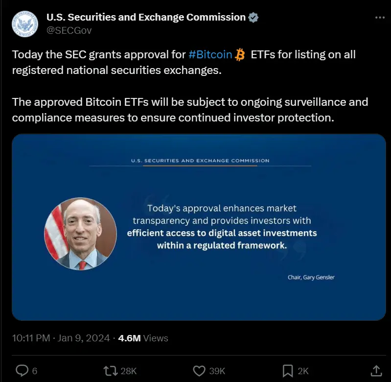This screenshot has width=391, height=382.
Task: Click the share upload icon
Action: point(376,370)
